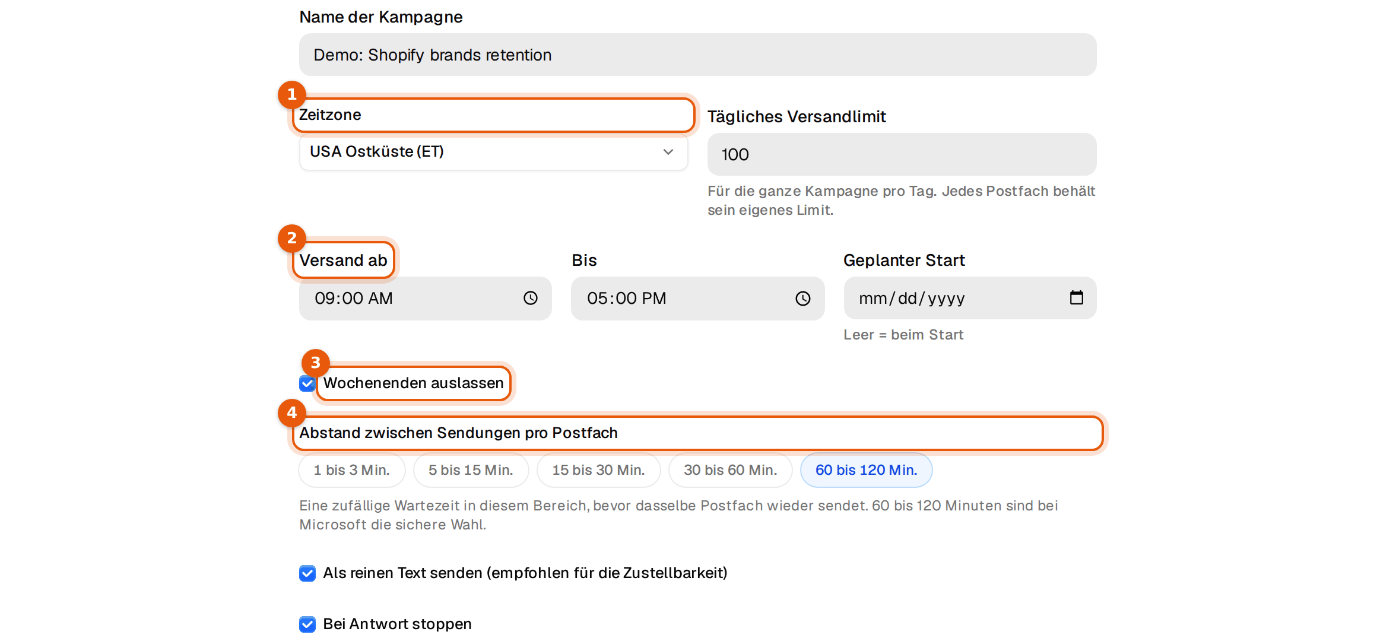Disable Bei Antwort stoppen checkbox
Screen dimensions: 1396x641
point(307,624)
